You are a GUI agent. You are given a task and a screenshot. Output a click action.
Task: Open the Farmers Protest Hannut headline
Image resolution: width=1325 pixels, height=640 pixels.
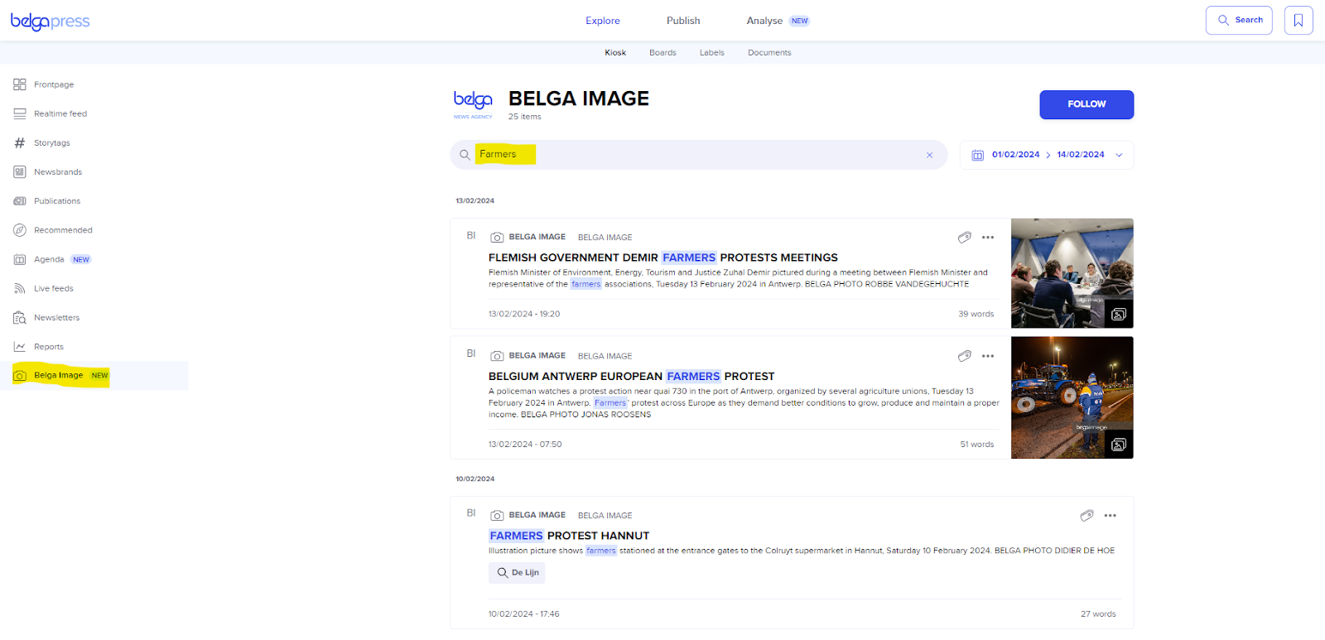click(569, 536)
